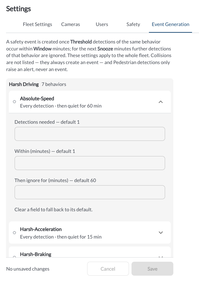Click the Save button
199x282 pixels.
click(152, 269)
